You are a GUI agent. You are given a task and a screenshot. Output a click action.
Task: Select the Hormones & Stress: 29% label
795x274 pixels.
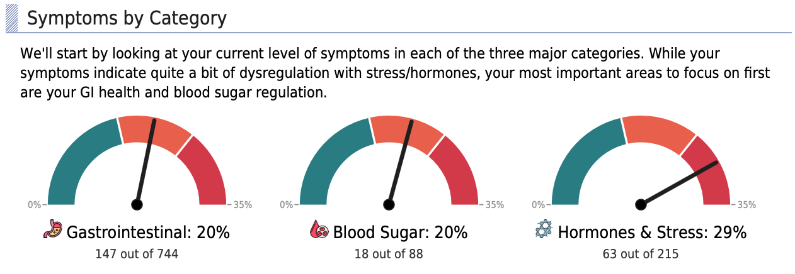tap(652, 233)
